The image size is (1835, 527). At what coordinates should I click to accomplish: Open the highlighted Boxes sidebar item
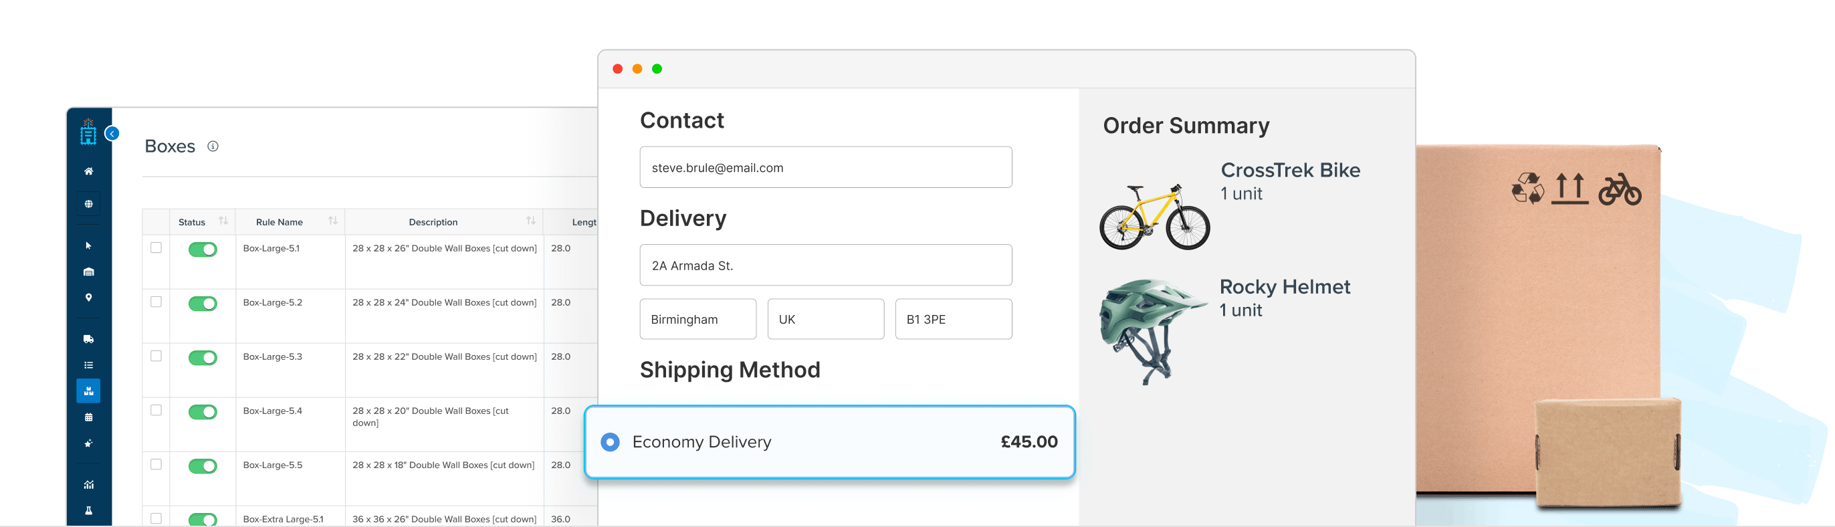pos(88,391)
